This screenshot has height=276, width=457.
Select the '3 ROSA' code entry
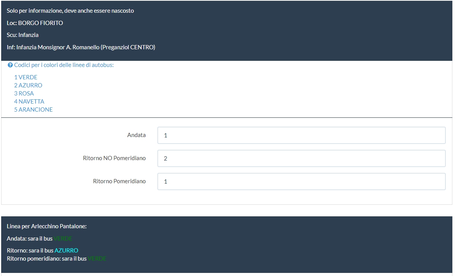tap(24, 94)
